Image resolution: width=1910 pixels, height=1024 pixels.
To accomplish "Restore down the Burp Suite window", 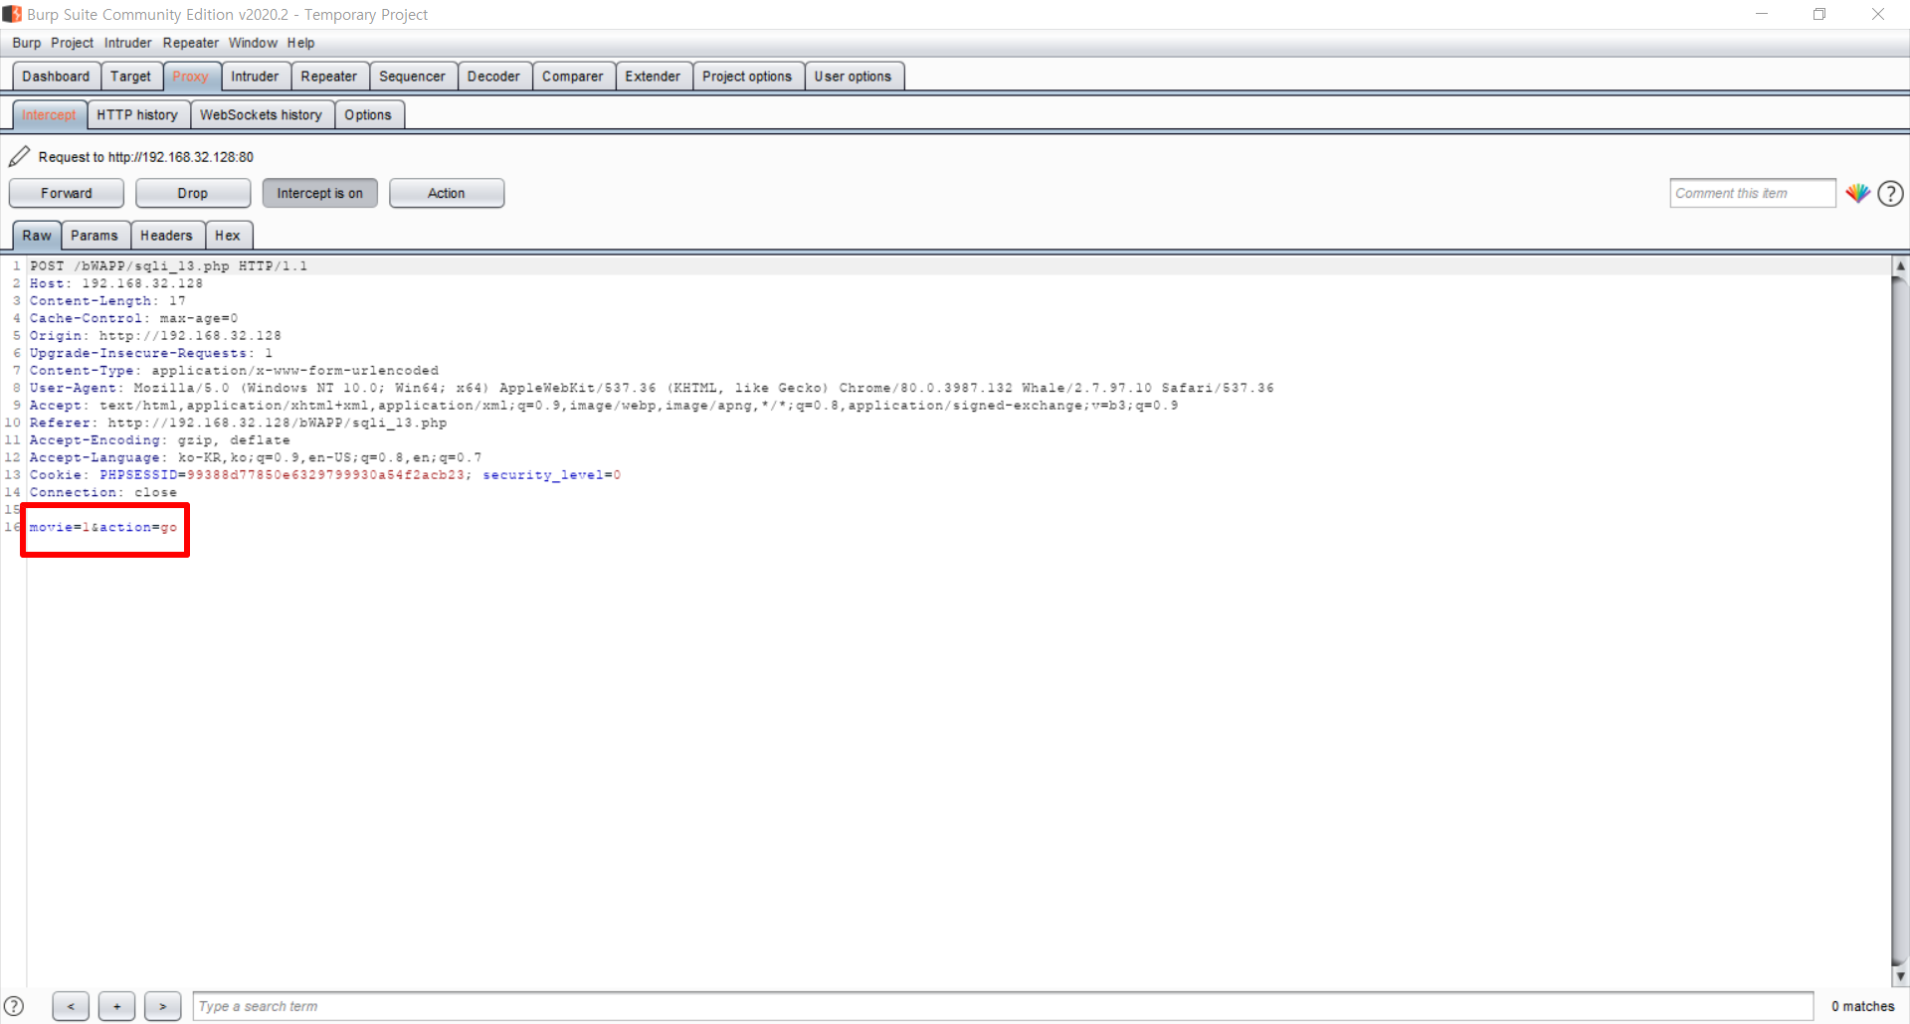I will 1819,14.
